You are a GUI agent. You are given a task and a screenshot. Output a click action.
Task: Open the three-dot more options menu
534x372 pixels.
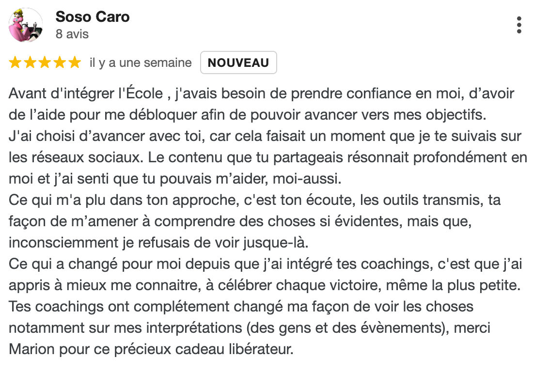tap(519, 25)
